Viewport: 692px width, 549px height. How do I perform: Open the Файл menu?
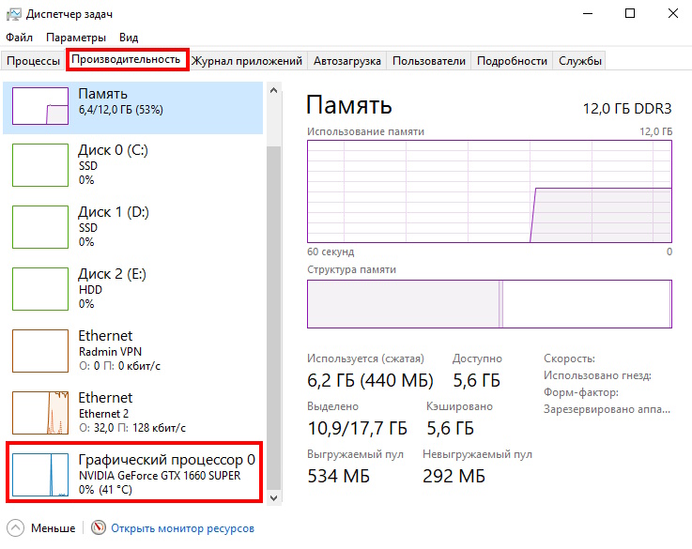click(x=20, y=38)
